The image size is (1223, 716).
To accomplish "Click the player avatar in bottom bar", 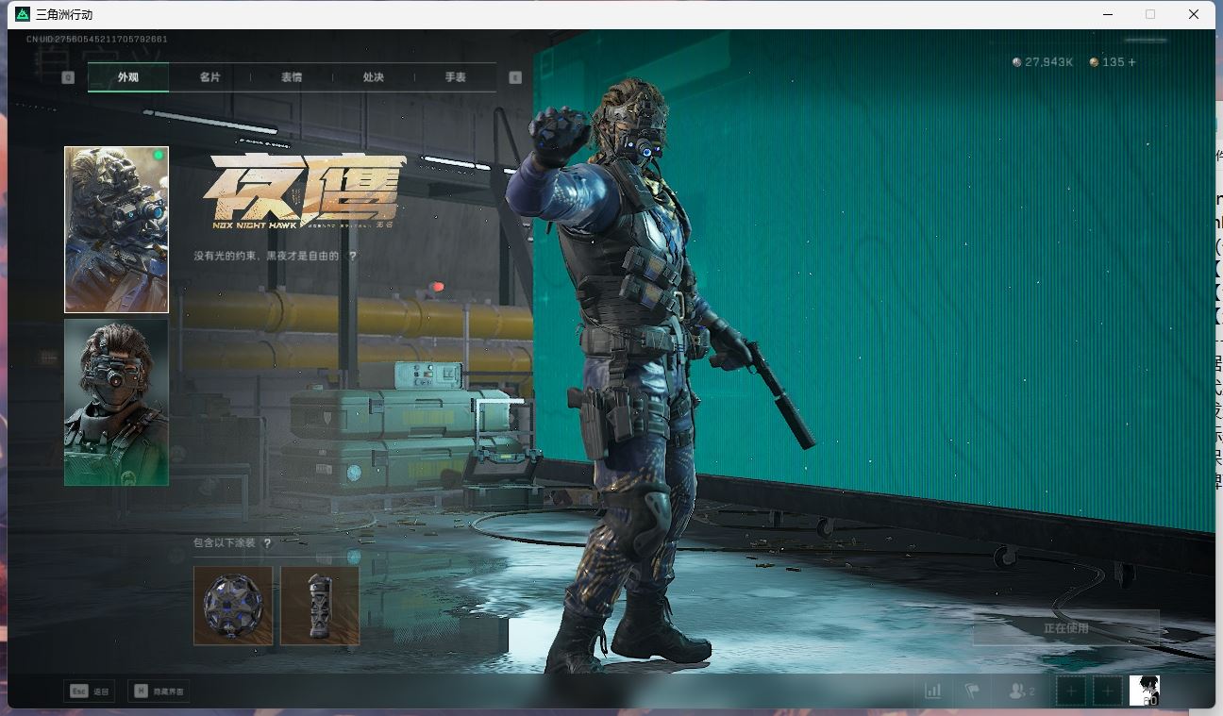I will pyautogui.click(x=1145, y=691).
